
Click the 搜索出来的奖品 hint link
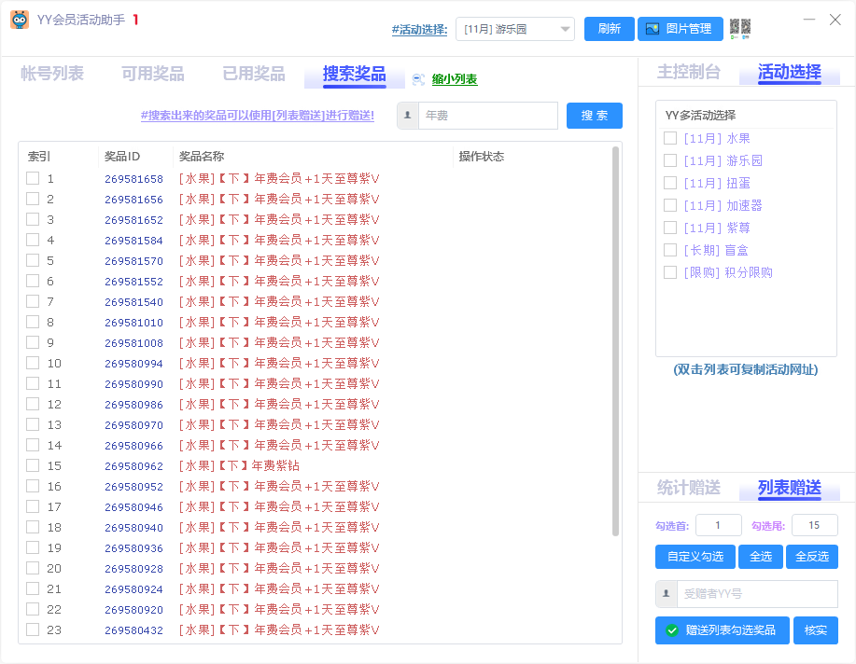pyautogui.click(x=258, y=116)
